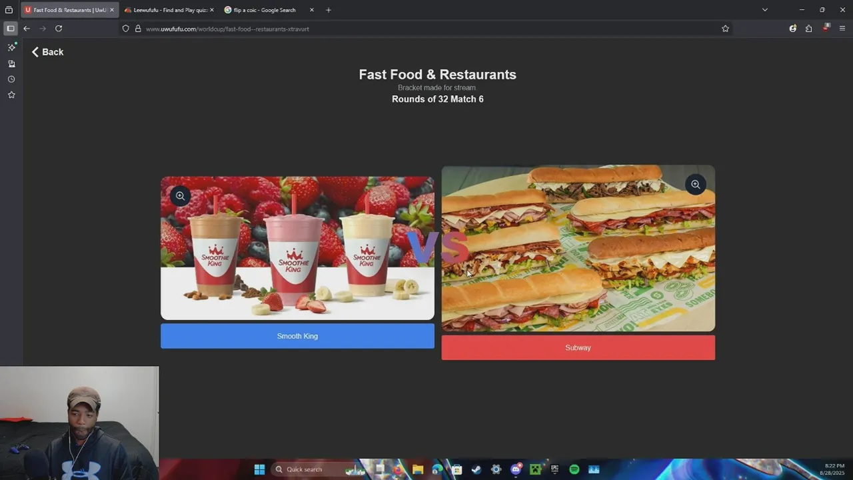
Task: Open Firefox from the taskbar
Action: tap(399, 469)
